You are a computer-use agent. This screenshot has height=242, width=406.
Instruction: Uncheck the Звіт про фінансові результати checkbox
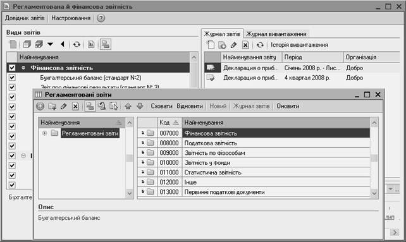pyautogui.click(x=12, y=87)
